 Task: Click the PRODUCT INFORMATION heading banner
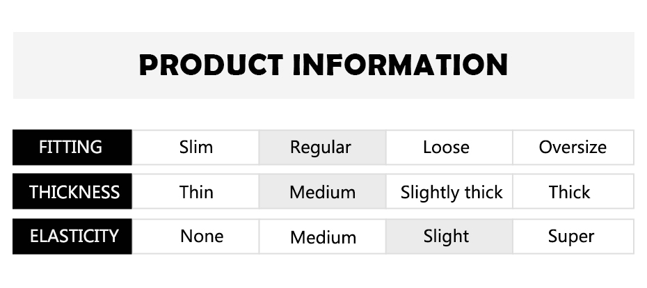tap(323, 65)
